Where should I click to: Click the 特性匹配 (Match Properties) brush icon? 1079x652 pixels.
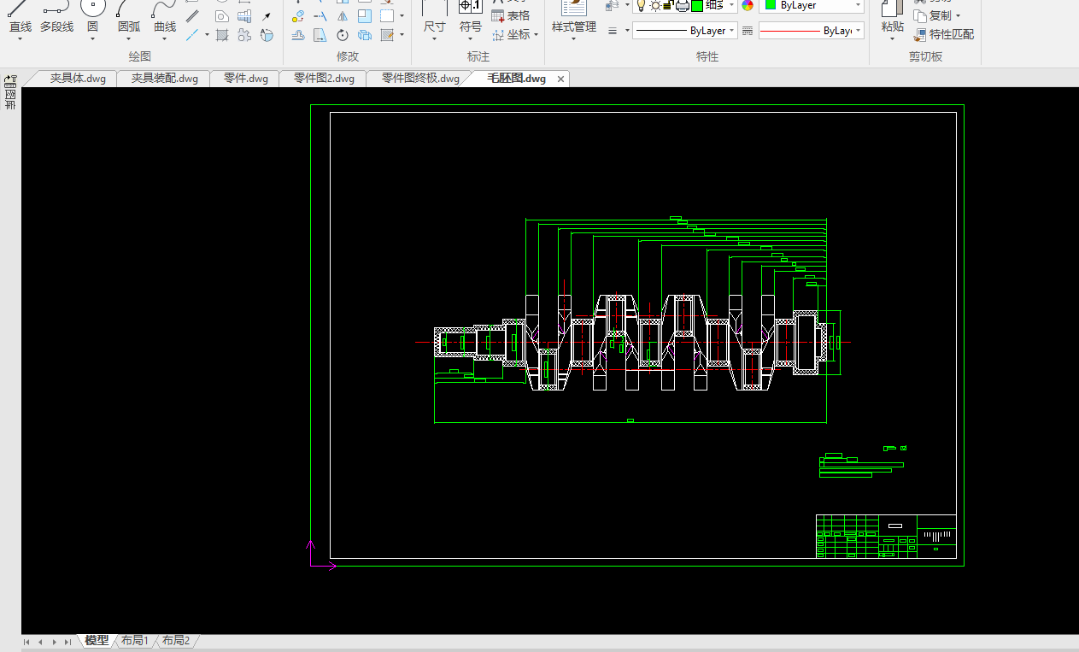pyautogui.click(x=920, y=35)
